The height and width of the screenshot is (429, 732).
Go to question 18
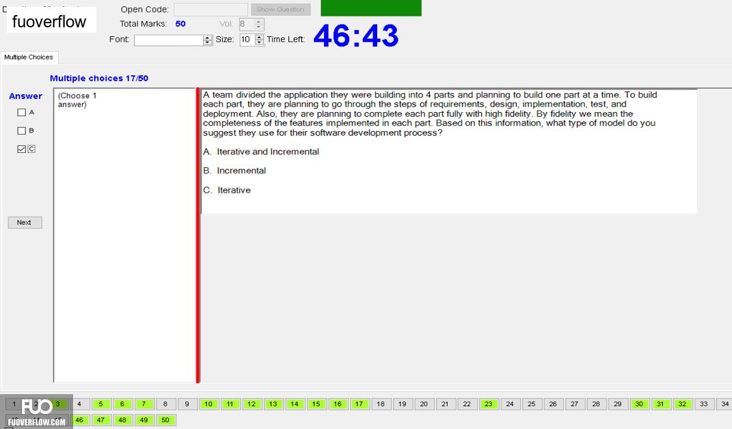point(381,404)
